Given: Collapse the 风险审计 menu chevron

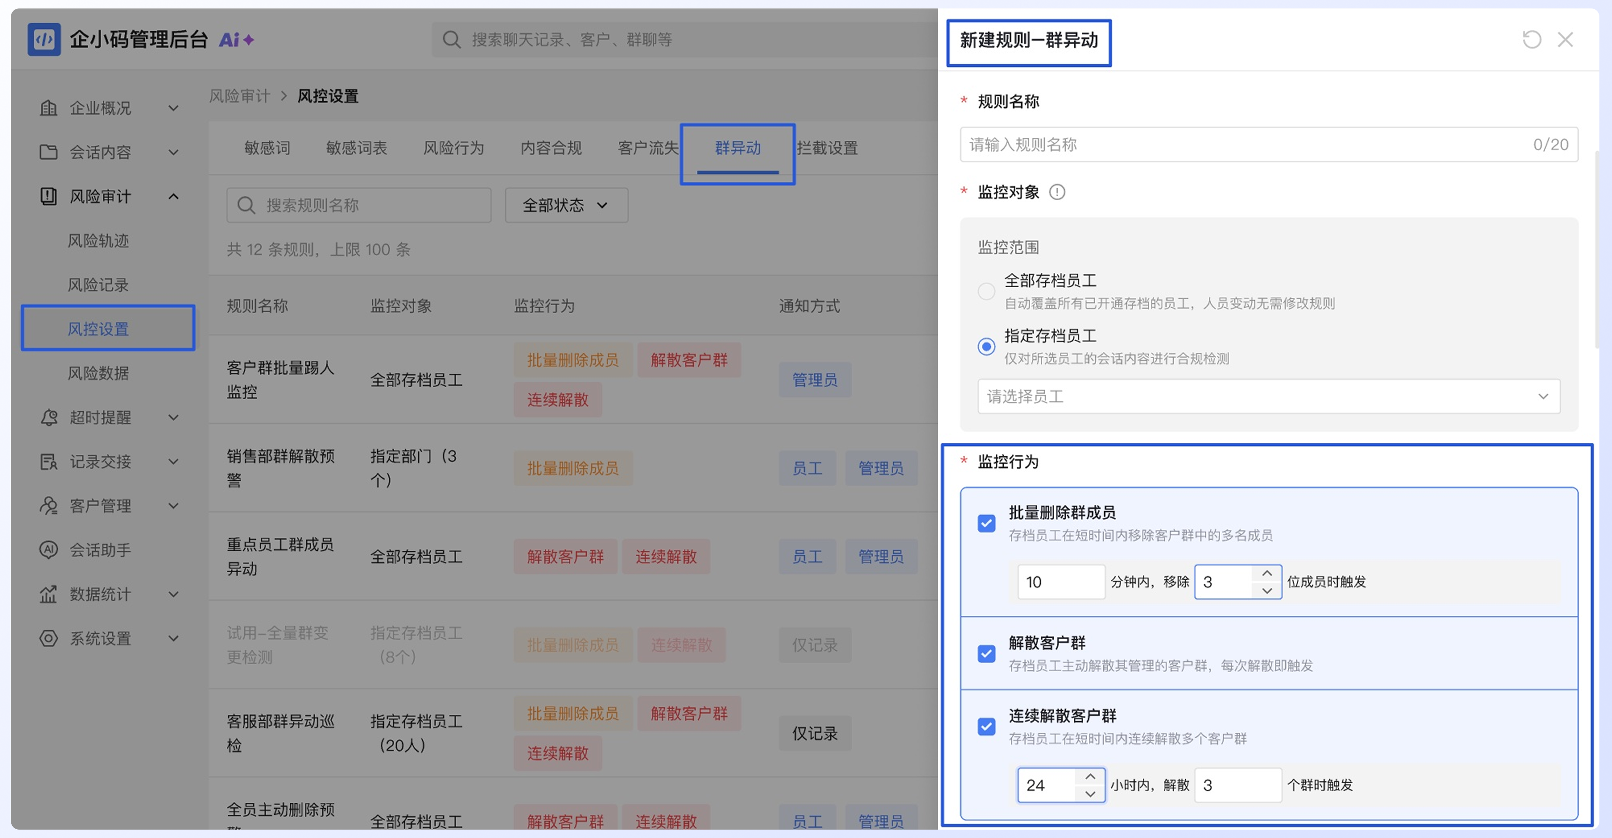Looking at the screenshot, I should click(x=173, y=196).
